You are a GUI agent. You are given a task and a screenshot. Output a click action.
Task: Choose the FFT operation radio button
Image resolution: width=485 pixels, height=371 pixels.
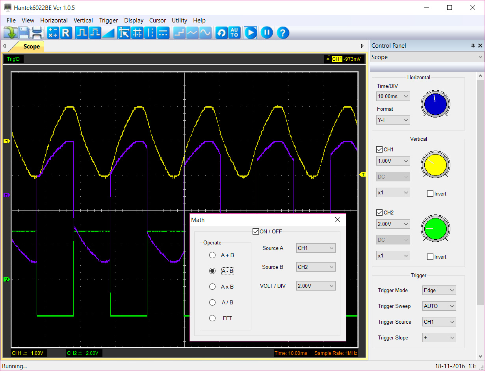pyautogui.click(x=212, y=318)
